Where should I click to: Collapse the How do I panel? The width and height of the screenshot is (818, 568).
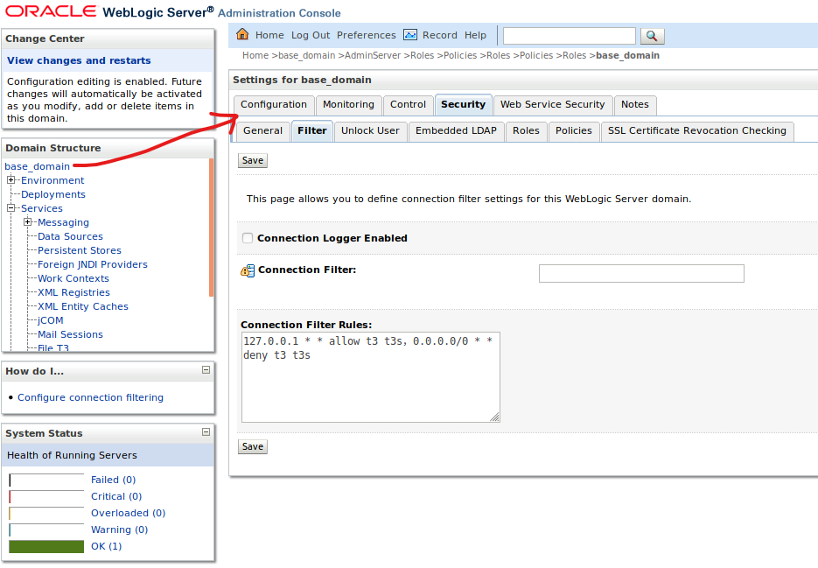click(206, 370)
